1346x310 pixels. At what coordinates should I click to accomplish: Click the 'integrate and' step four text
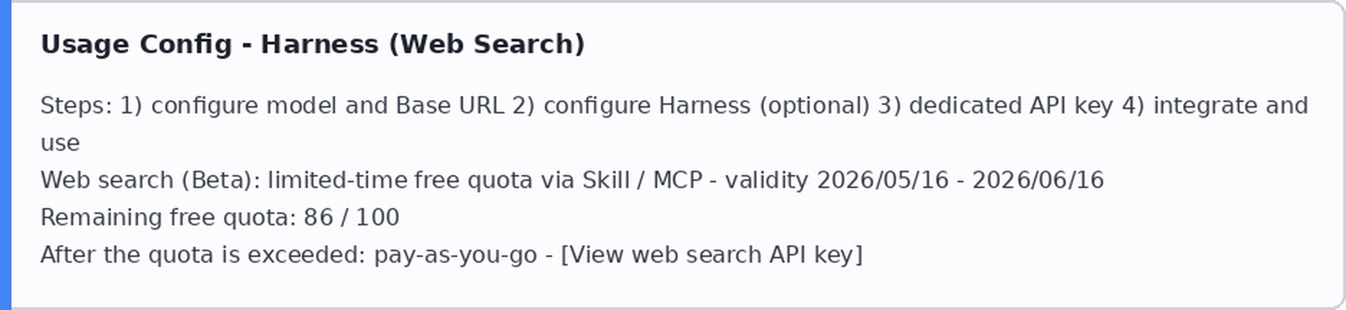pos(1231,105)
